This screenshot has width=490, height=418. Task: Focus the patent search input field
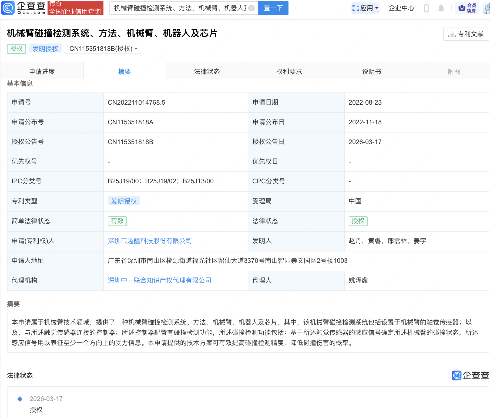(x=180, y=8)
